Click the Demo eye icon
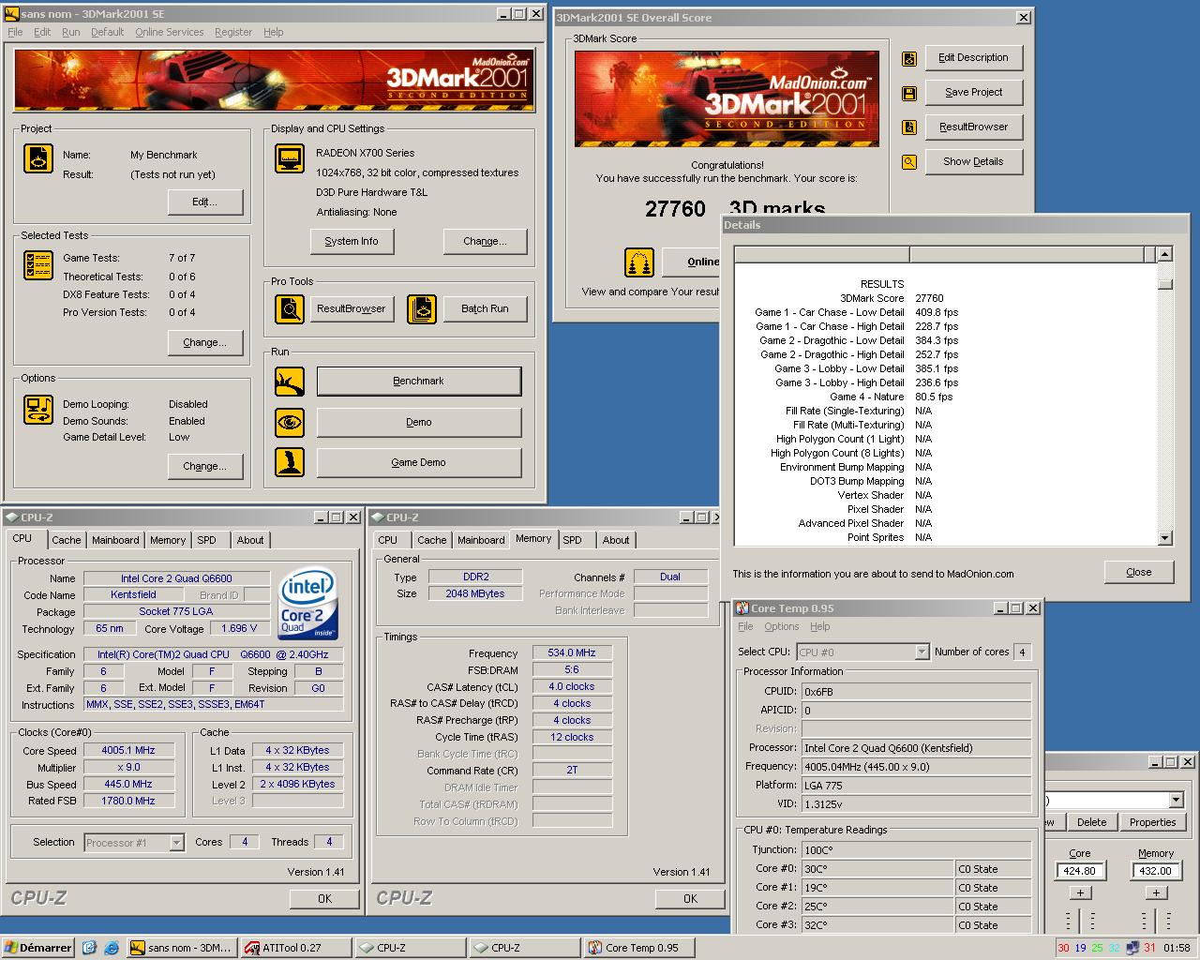This screenshot has width=1200, height=960. pyautogui.click(x=290, y=423)
